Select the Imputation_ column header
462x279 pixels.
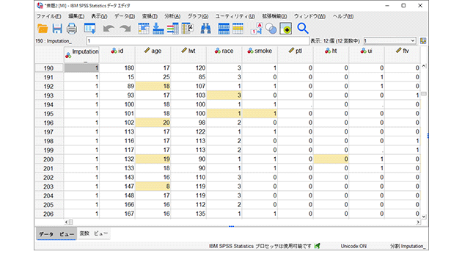point(81,54)
